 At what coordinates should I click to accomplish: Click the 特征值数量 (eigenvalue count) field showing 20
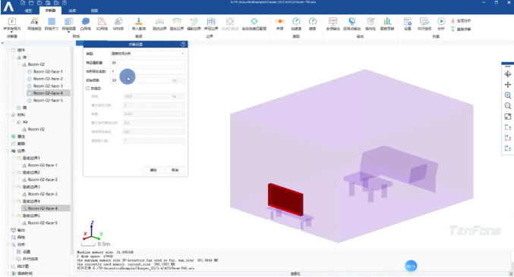(x=147, y=62)
